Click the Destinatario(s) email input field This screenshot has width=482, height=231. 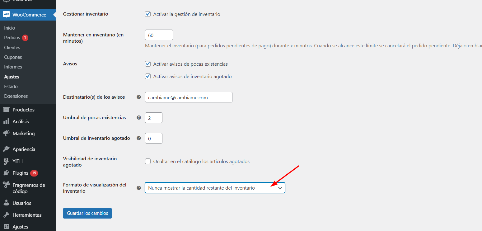[x=189, y=97]
